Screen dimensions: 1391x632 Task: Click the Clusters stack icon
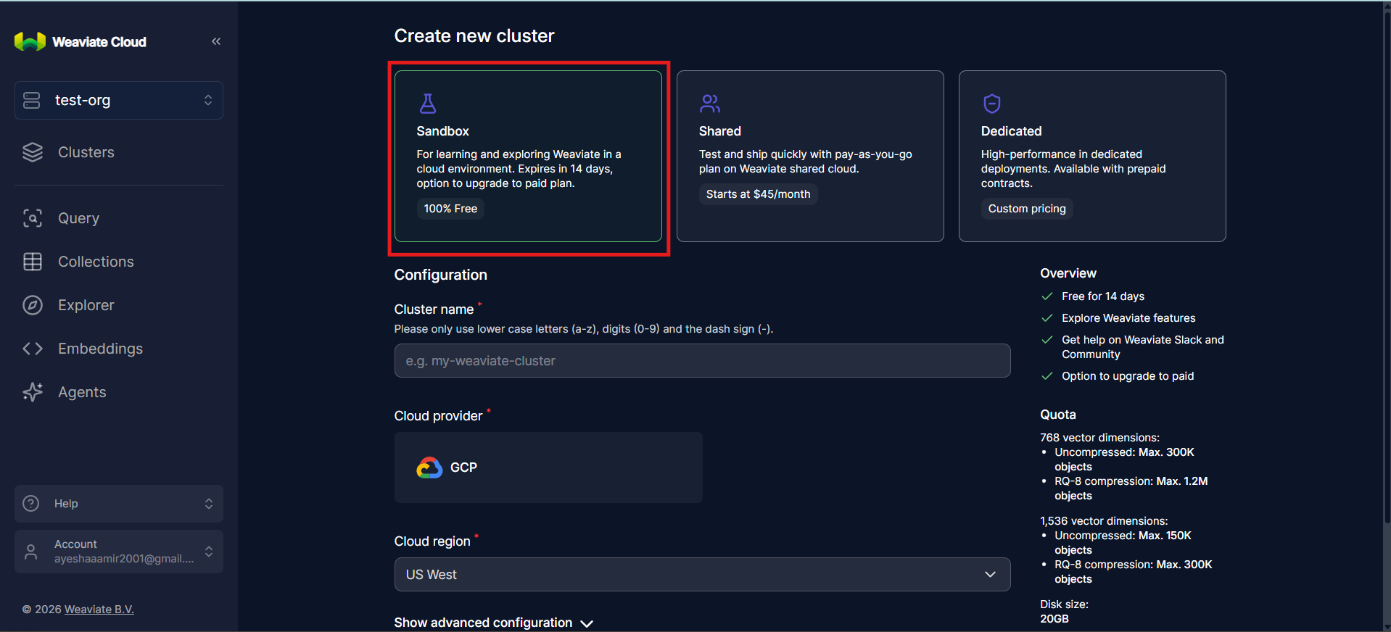click(33, 152)
